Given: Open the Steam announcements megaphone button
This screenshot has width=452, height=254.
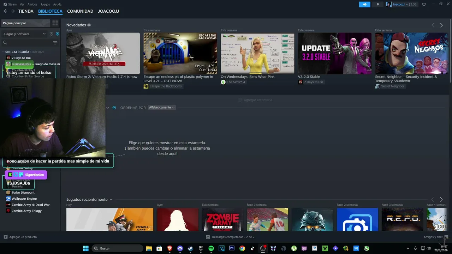Looking at the screenshot, I should tap(364, 4).
